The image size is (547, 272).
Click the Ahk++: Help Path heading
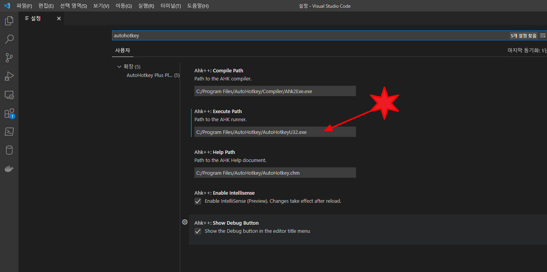tap(215, 152)
